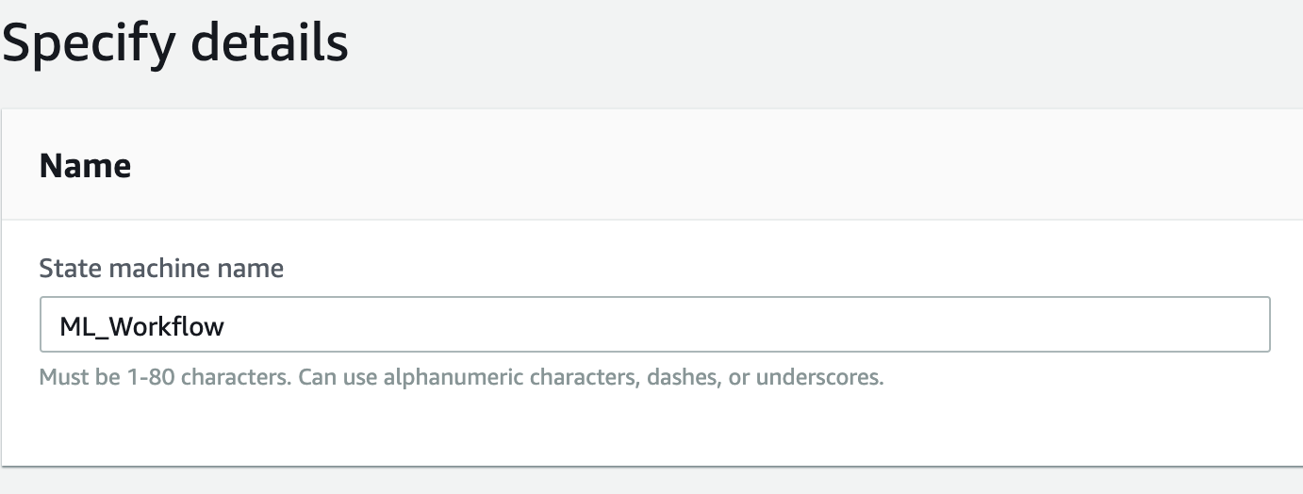Image resolution: width=1303 pixels, height=494 pixels.
Task: Select the ML_Workflow text in the field
Action: [x=142, y=326]
